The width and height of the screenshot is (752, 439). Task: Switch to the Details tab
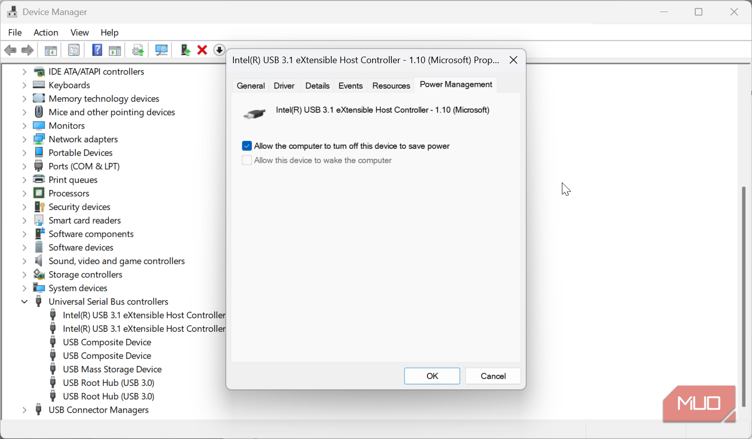click(x=318, y=86)
